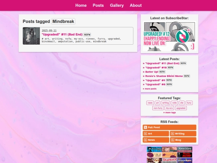
Task: Subscribe to the Writing RSS feed
Action: [x=183, y=134]
